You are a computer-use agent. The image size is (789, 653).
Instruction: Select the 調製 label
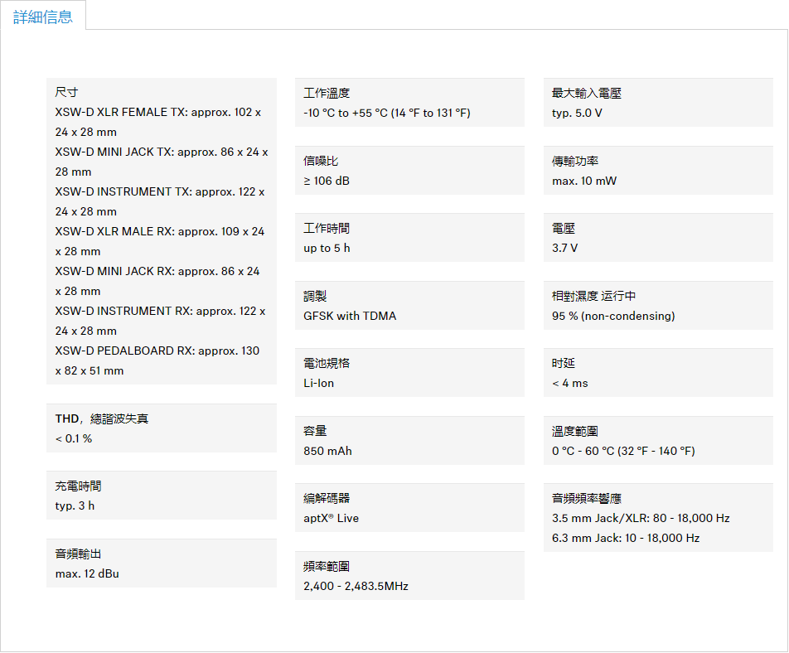tap(315, 297)
